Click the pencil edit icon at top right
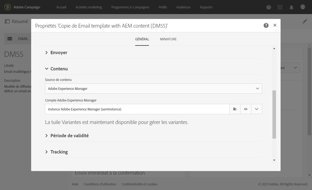Viewport: 312px width, 190px height. pos(305,21)
